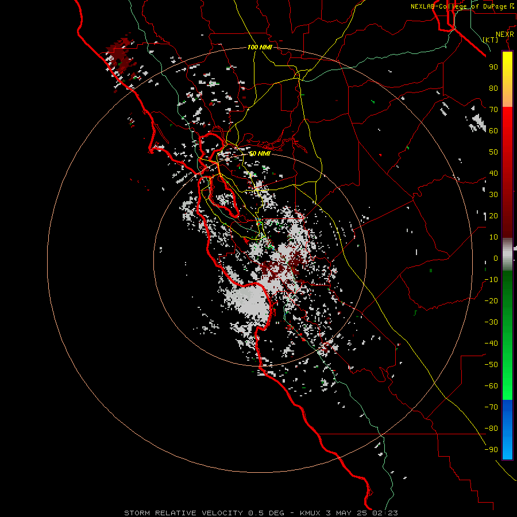Click the 30 value on velocity scale
Viewport: 517px width, 517px height.
(493, 194)
